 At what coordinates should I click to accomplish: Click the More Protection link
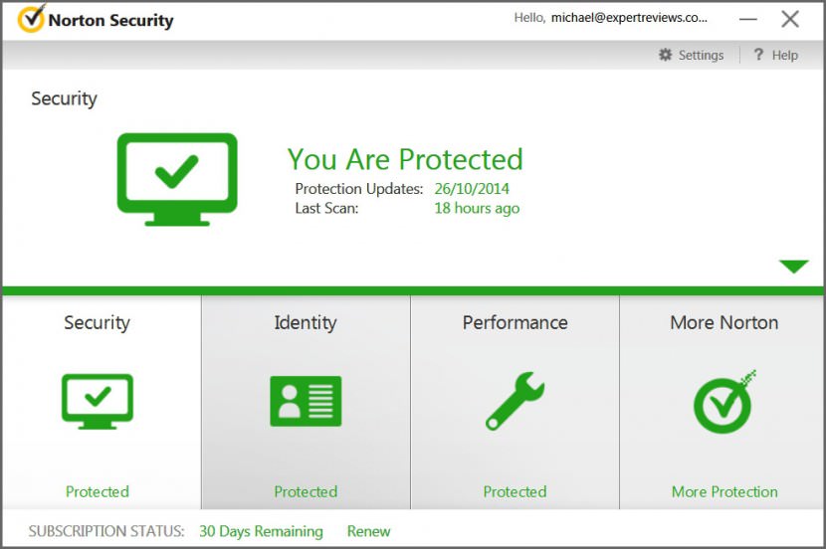(x=724, y=491)
